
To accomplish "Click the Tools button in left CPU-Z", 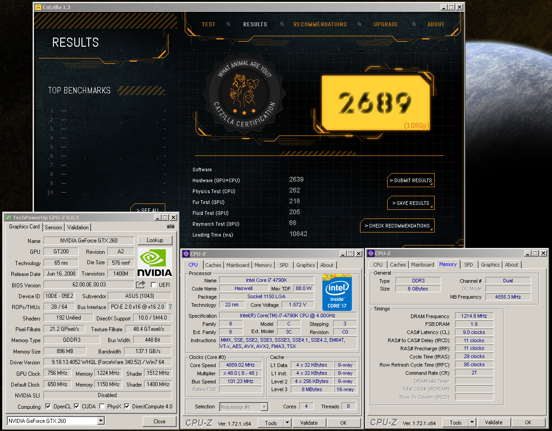I will (271, 423).
